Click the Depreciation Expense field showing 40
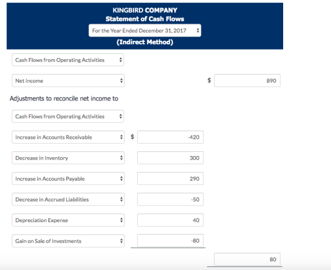Image resolution: width=331 pixels, height=270 pixels. click(x=170, y=220)
